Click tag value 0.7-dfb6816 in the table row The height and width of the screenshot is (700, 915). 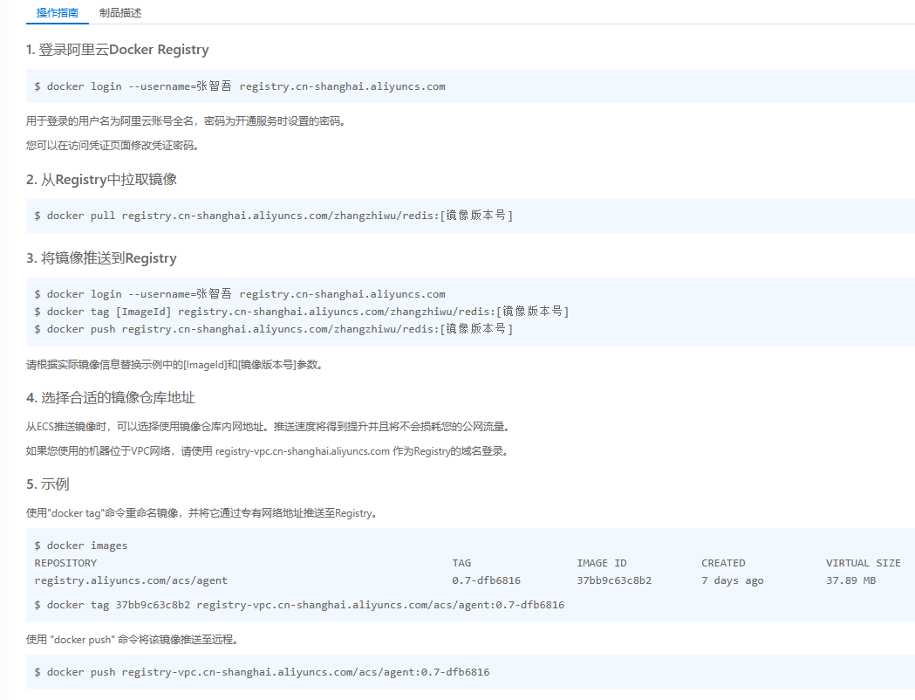tap(486, 580)
